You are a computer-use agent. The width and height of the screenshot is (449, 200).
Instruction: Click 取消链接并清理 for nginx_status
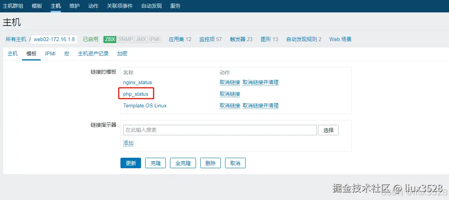pyautogui.click(x=261, y=83)
